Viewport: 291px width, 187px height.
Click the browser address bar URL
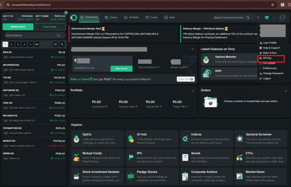pyautogui.click(x=31, y=5)
